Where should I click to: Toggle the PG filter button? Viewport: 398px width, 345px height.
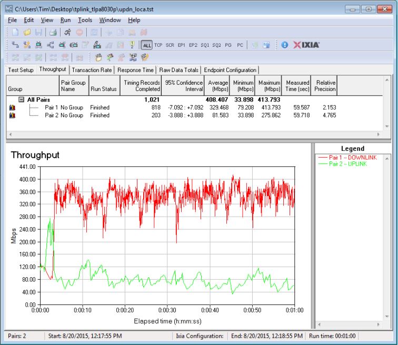[228, 45]
